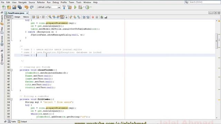Click Previous Bookmark icon
This screenshot has height=124, width=221.
(x=71, y=17)
